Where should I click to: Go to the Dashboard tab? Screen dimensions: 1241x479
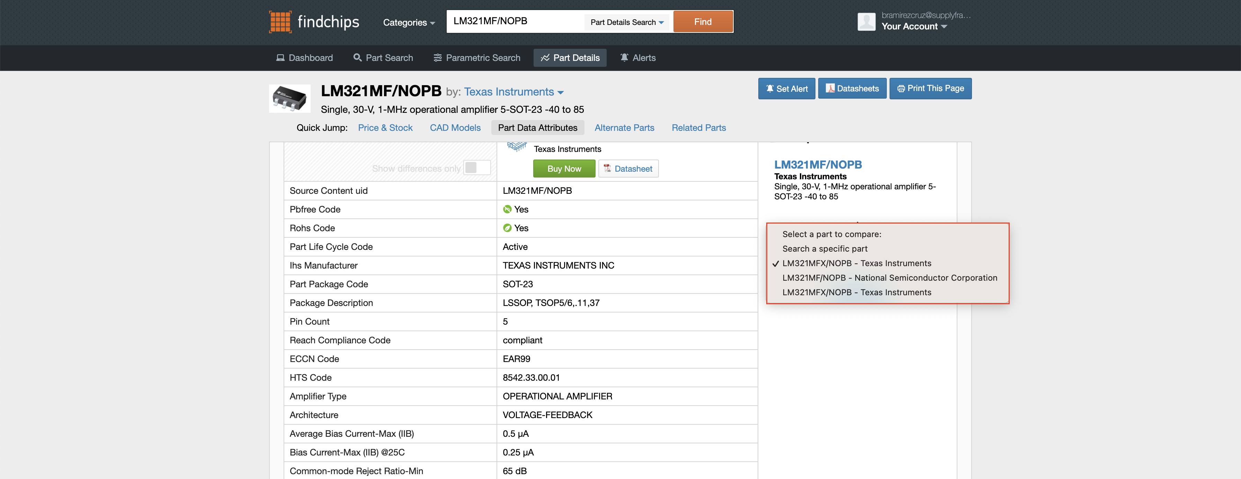pyautogui.click(x=304, y=58)
